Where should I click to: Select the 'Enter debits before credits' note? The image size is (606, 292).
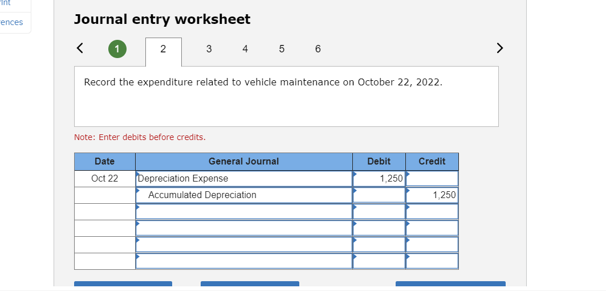click(x=140, y=137)
